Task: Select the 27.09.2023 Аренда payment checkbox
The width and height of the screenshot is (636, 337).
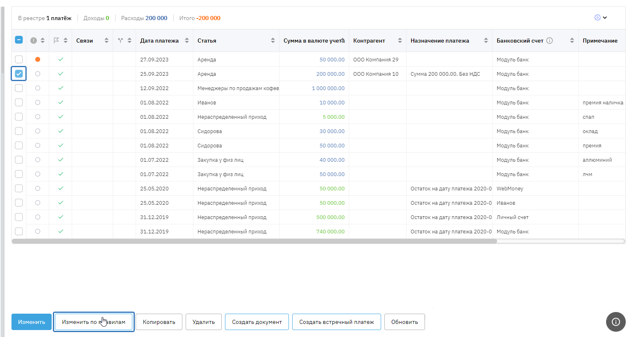Action: 19,59
